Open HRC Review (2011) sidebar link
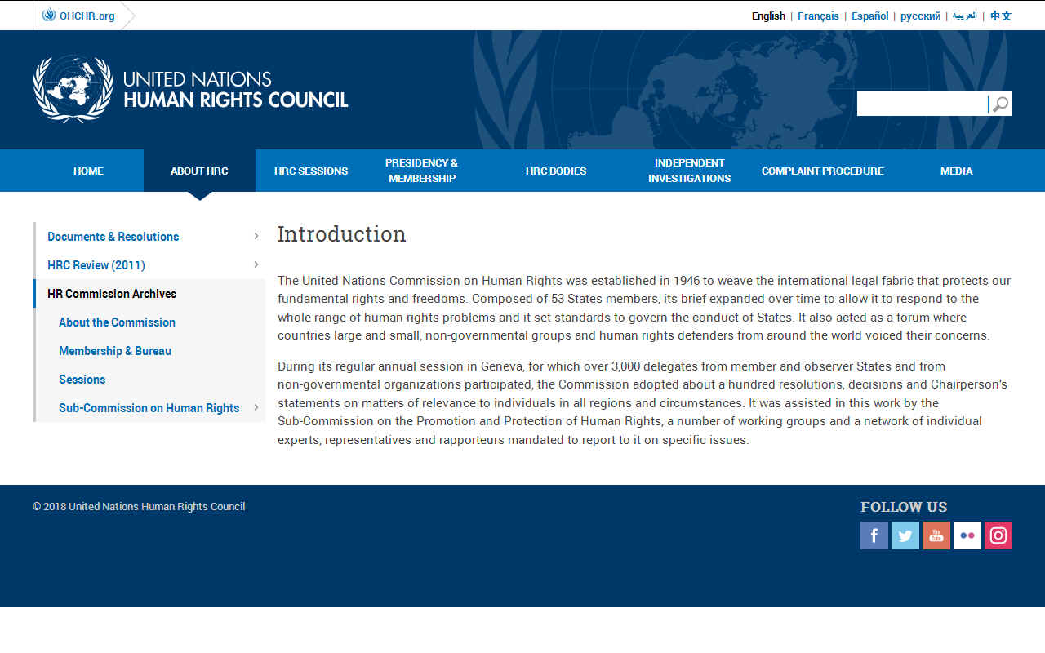Screen dimensions: 1045x653 pos(96,264)
